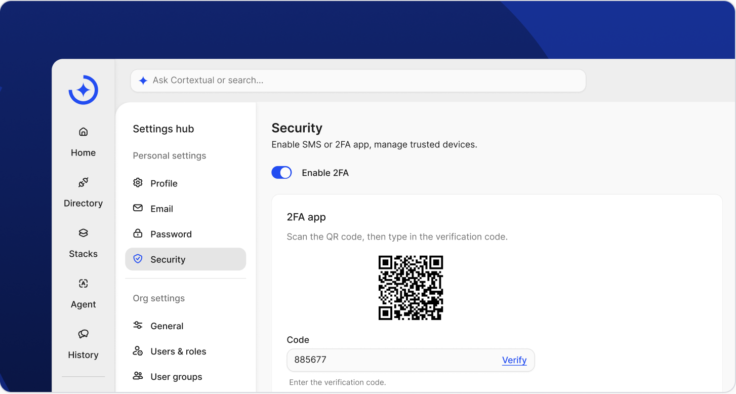Click the Password lock icon
The width and height of the screenshot is (736, 394).
pyautogui.click(x=138, y=233)
